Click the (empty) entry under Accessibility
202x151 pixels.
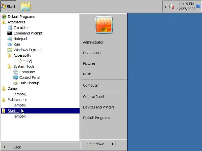click(x=26, y=61)
